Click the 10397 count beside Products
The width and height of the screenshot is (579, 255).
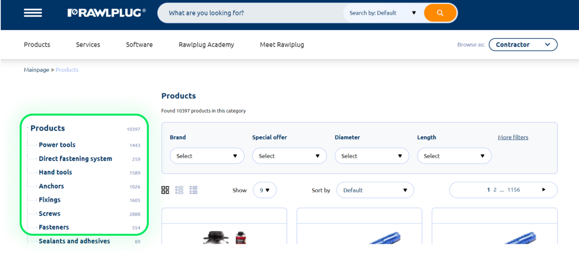tap(133, 129)
